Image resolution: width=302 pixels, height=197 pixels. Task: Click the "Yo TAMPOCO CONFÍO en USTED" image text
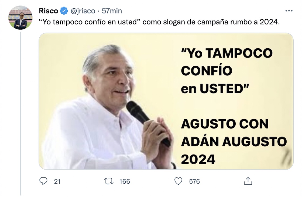point(227,71)
